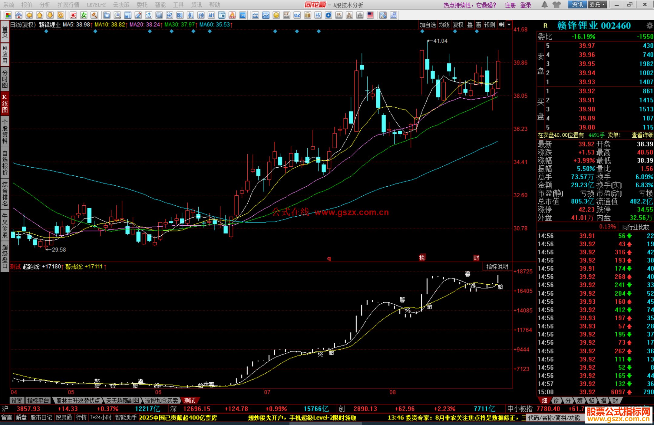Click the HOT flame toolbar icon
654x425 pixels.
tap(232, 15)
